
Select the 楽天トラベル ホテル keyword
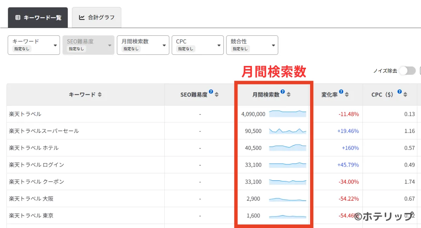[x=34, y=148]
